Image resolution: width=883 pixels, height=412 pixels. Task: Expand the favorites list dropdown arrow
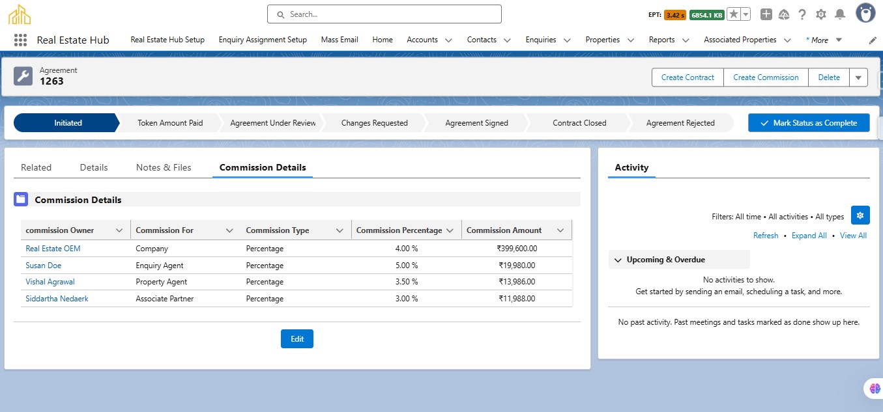(745, 14)
